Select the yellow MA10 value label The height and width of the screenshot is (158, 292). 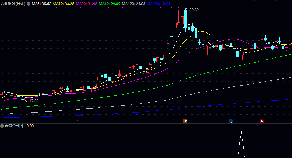pyautogui.click(x=63, y=4)
